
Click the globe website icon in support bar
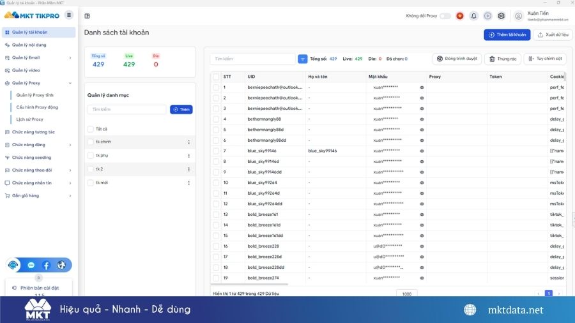click(x=61, y=265)
